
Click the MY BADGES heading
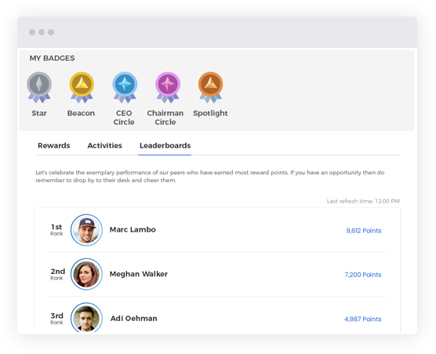(53, 58)
